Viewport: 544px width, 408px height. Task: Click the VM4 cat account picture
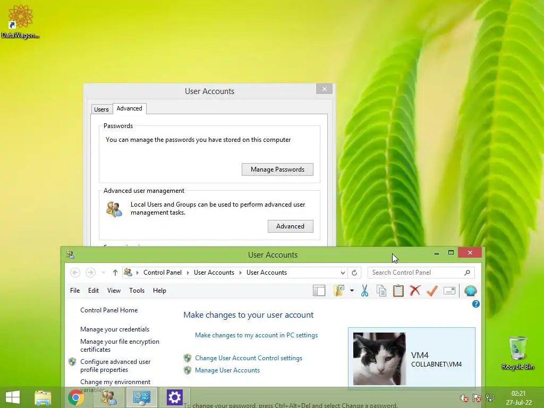pos(379,359)
